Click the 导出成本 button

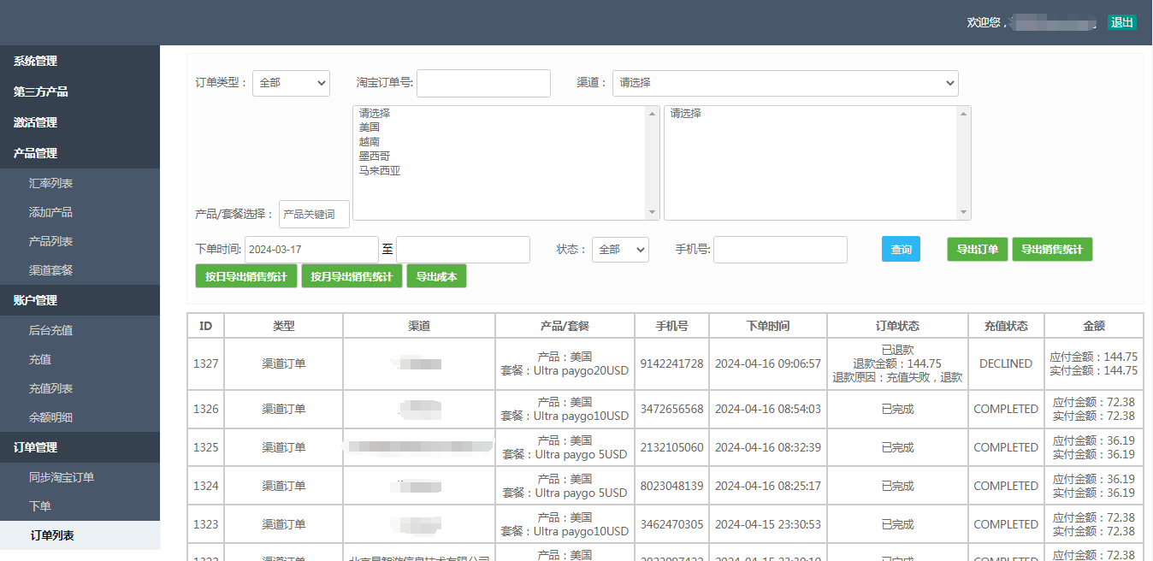click(436, 277)
